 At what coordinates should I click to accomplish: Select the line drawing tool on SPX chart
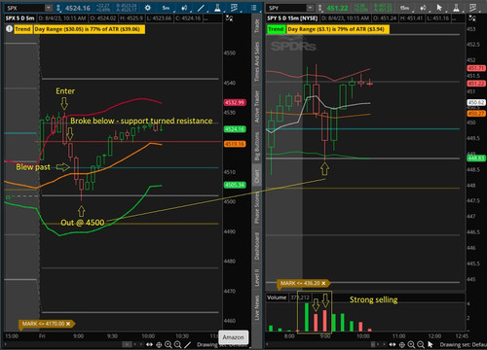[x=201, y=8]
